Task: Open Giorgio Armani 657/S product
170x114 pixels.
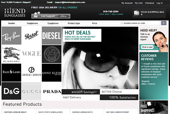Action: point(82,112)
